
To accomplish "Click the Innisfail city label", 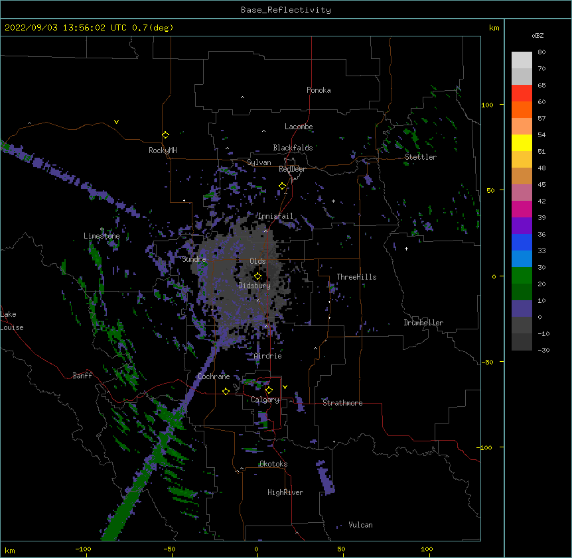I will pos(275,216).
